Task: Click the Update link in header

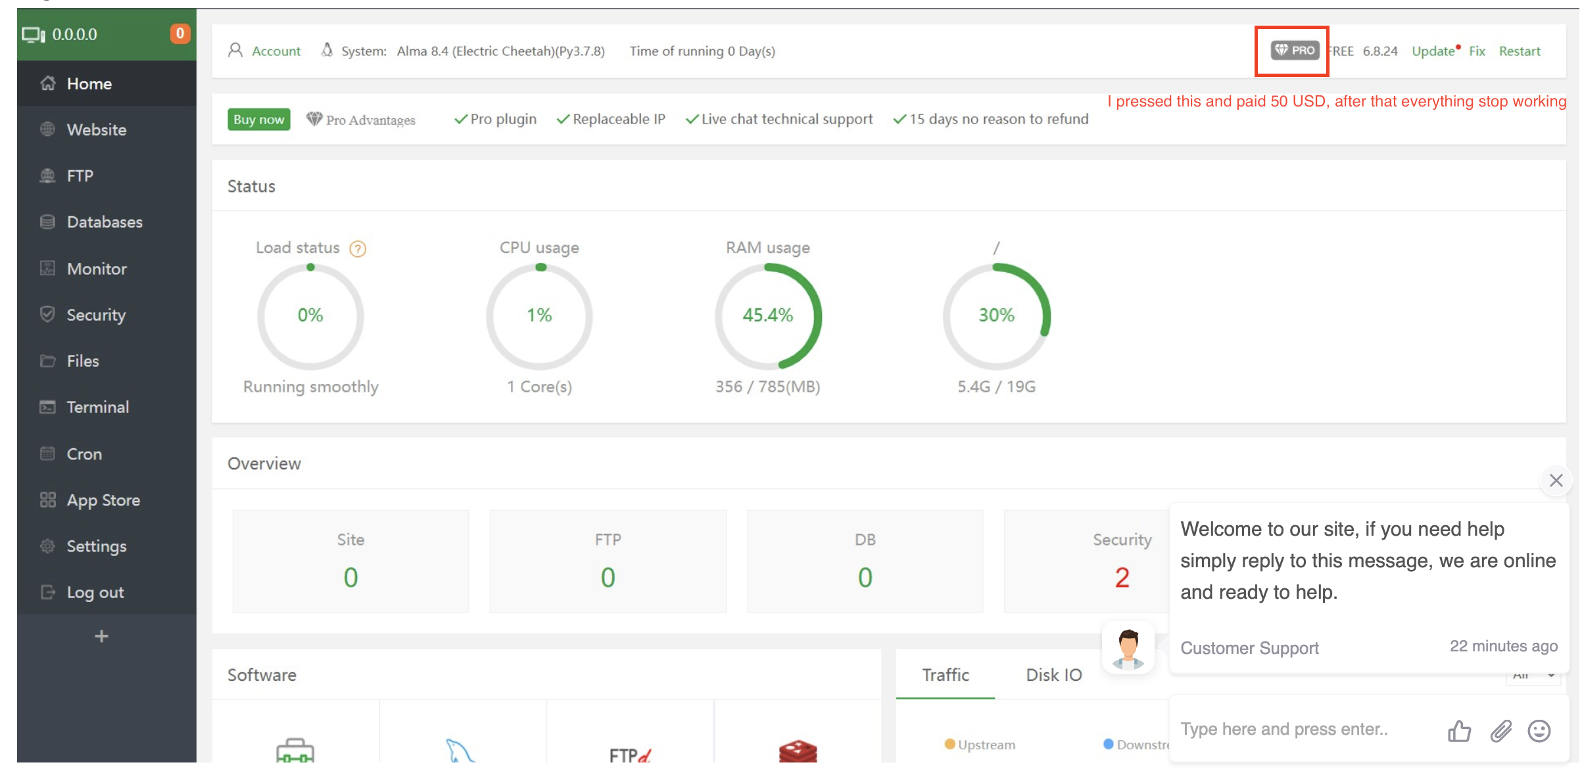Action: click(x=1433, y=51)
